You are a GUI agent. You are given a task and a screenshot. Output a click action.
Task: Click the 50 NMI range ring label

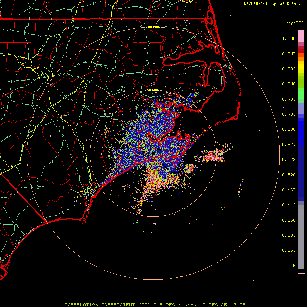(x=153, y=90)
